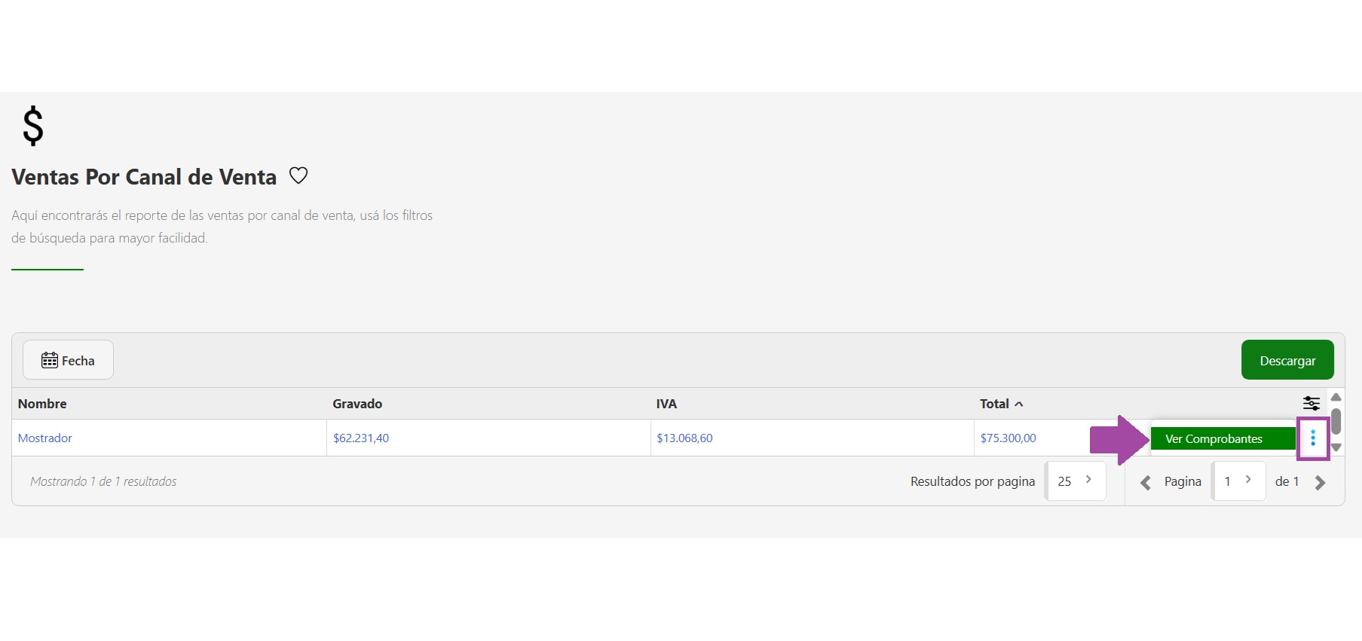
Task: Click the Gravado column header
Action: coord(357,404)
